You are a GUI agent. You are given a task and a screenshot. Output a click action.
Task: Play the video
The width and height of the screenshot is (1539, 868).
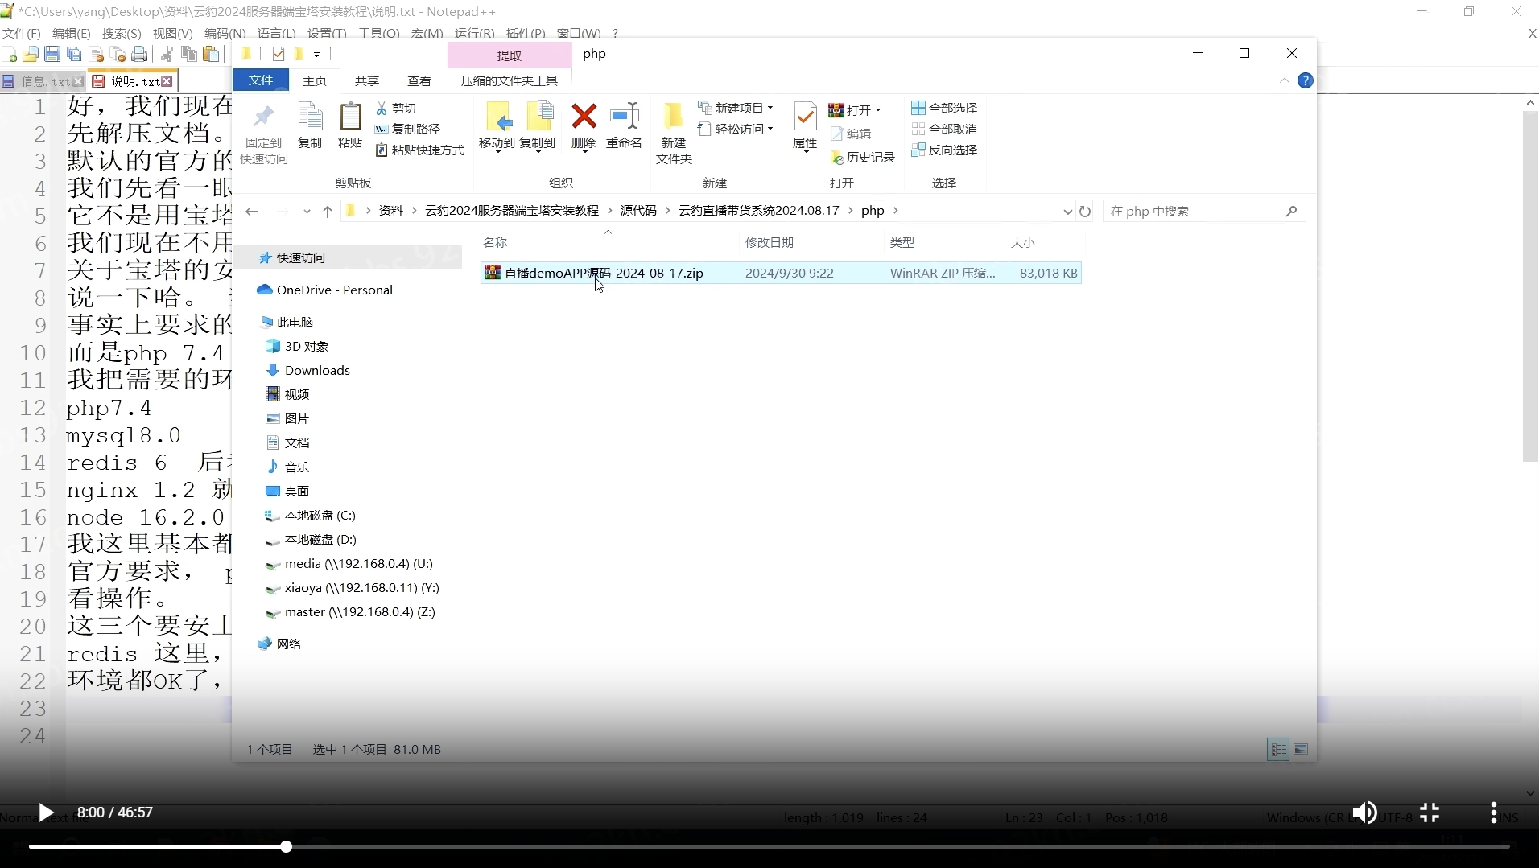(46, 812)
